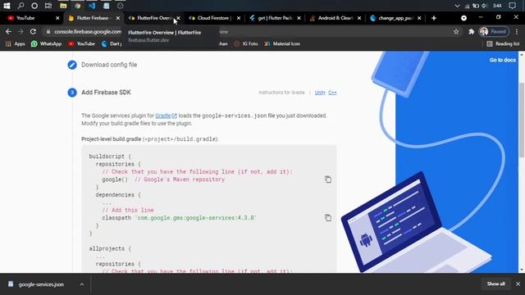The image size is (525, 295).
Task: Open the Dart bookmark
Action: [112, 43]
